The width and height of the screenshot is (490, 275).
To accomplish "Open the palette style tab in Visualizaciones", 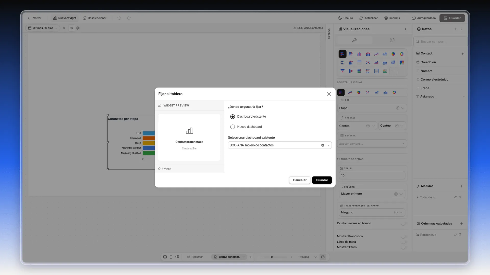I will coord(392,40).
